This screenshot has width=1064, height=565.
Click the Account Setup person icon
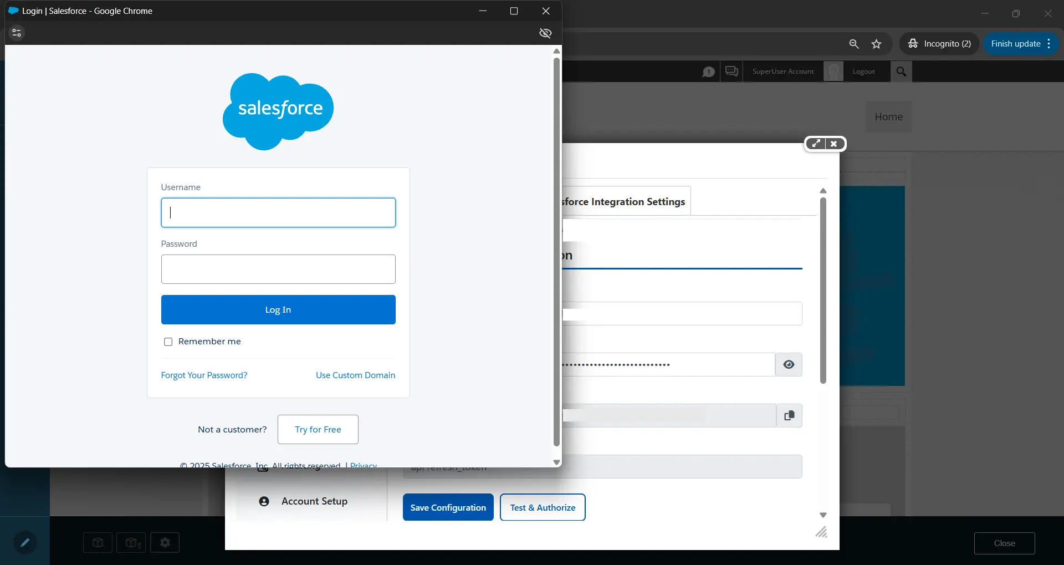pyautogui.click(x=264, y=501)
